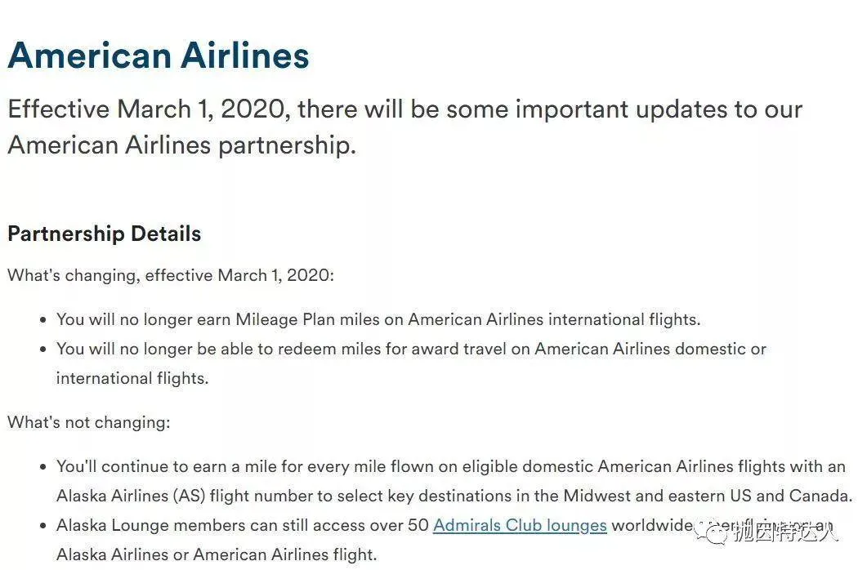Click the Chinese watermark text beside the logo
867x570 pixels.
786,532
